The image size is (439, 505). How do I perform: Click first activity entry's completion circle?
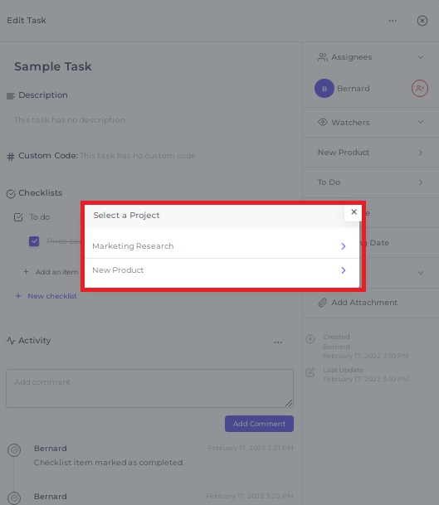[x=14, y=450]
